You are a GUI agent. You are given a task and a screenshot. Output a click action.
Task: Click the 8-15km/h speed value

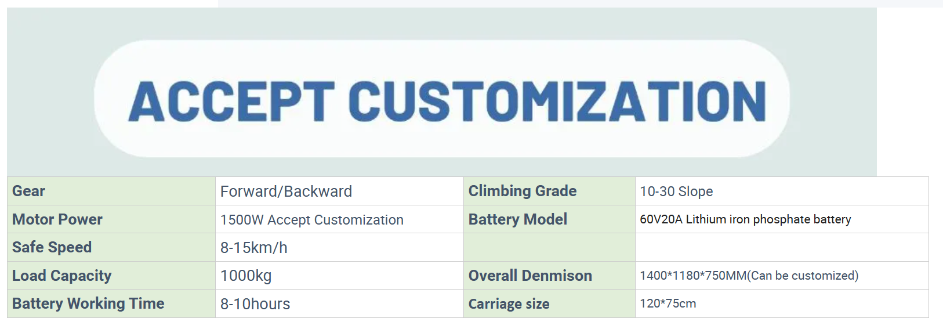(253, 248)
